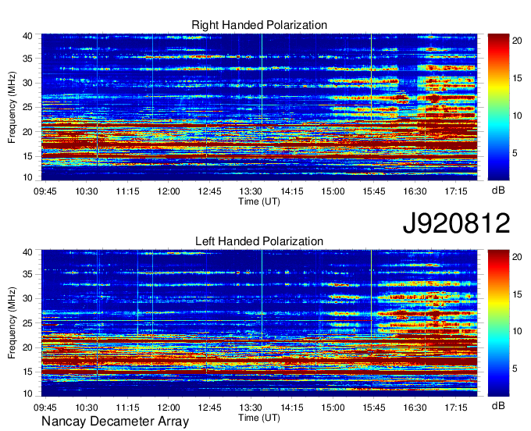Viewport: 531px width, 431px height.
Task: Click the 25 MHz tick of the Left Handed plot
Action: [x=27, y=323]
